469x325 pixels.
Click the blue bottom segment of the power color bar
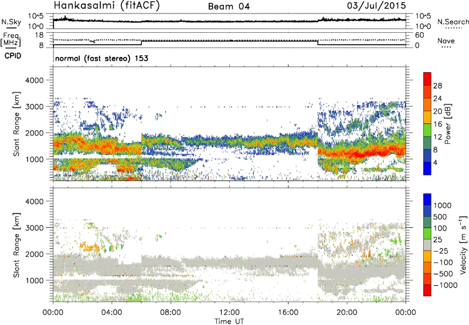click(x=427, y=168)
